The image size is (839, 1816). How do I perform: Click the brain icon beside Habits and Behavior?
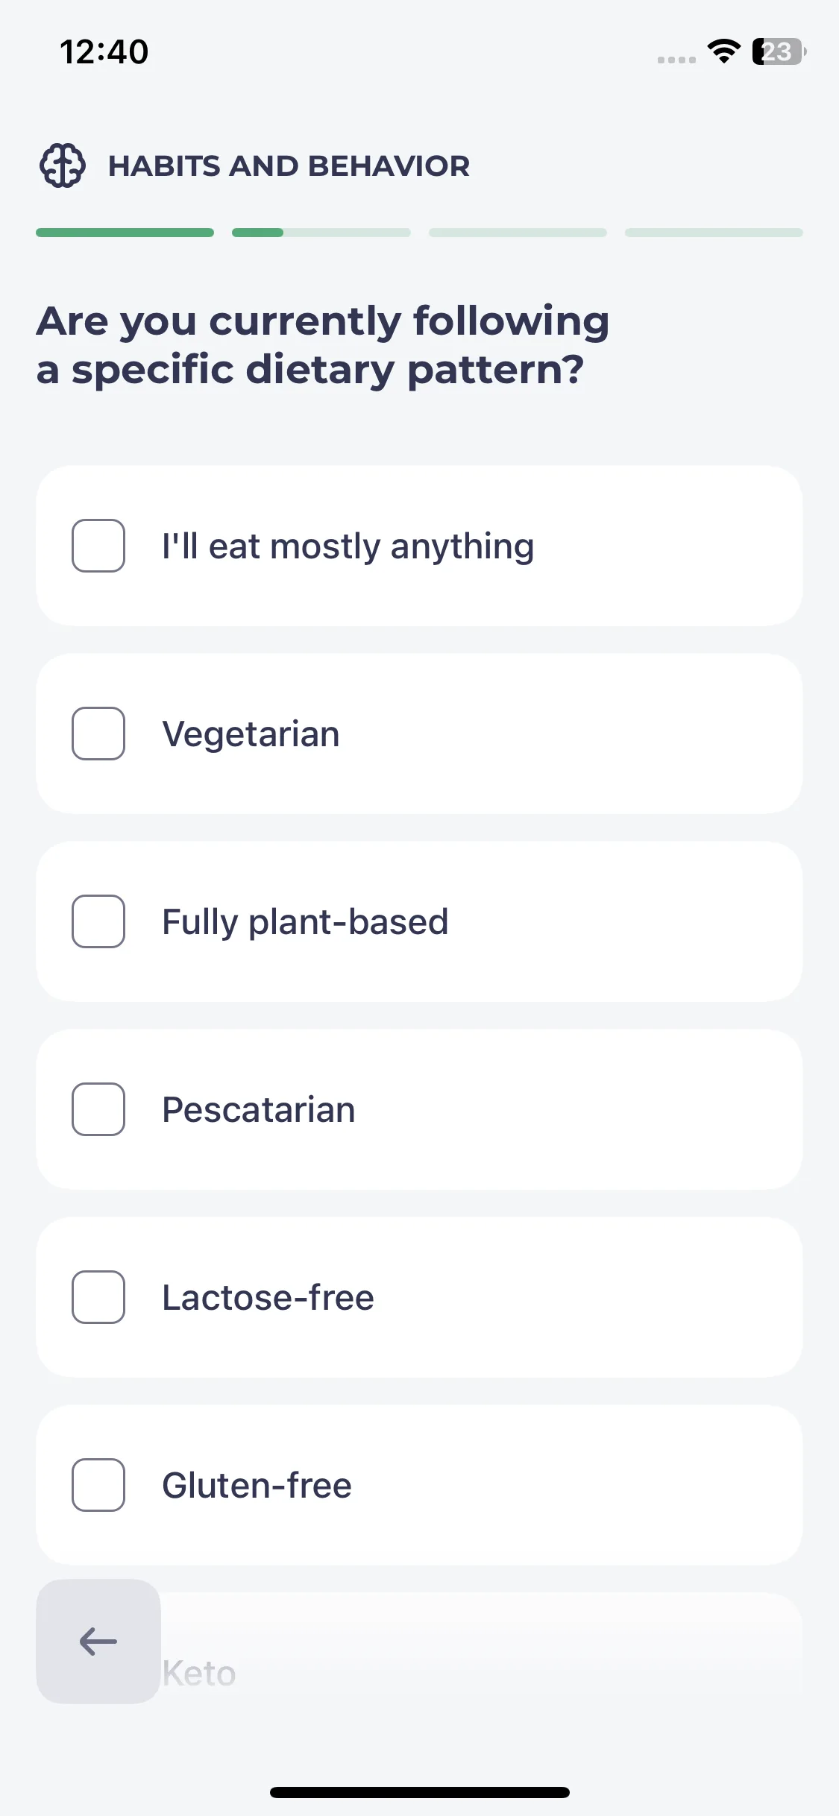pyautogui.click(x=63, y=165)
